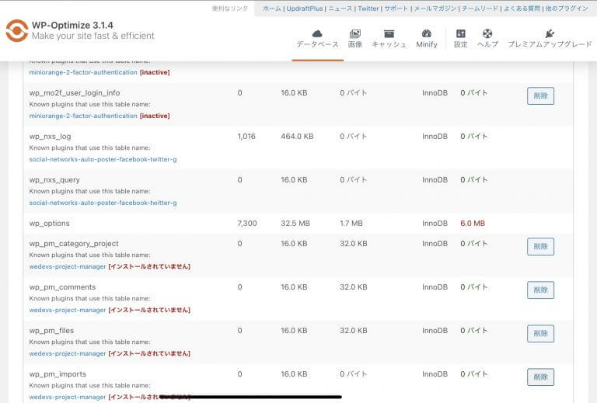Open wedevs-project-manager link under wp_pm_comments
The height and width of the screenshot is (403, 597).
(68, 310)
